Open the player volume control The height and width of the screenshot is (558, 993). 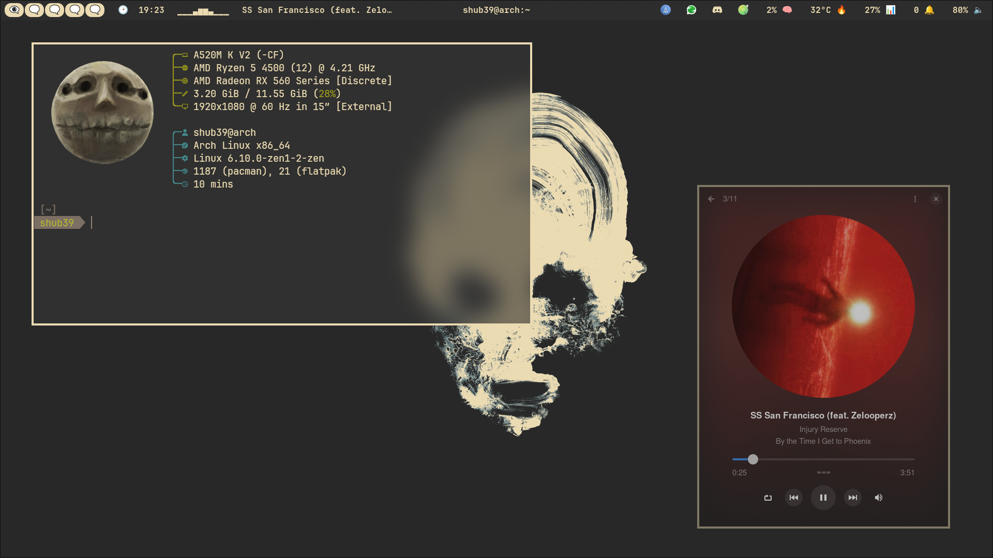tap(878, 498)
